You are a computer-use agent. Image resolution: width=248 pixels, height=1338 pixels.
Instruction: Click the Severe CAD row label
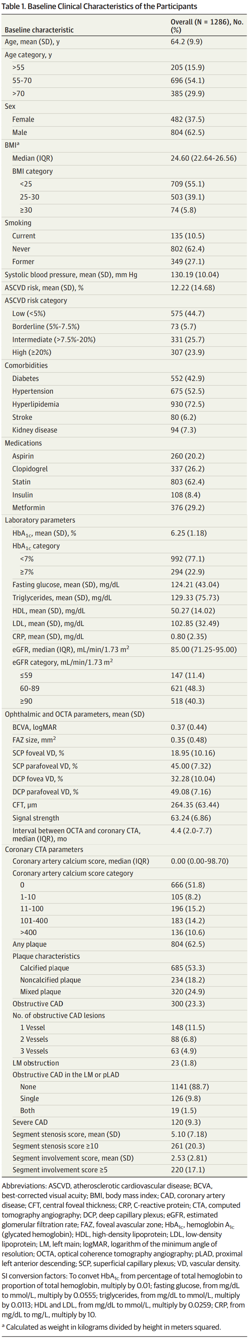[30, 1122]
